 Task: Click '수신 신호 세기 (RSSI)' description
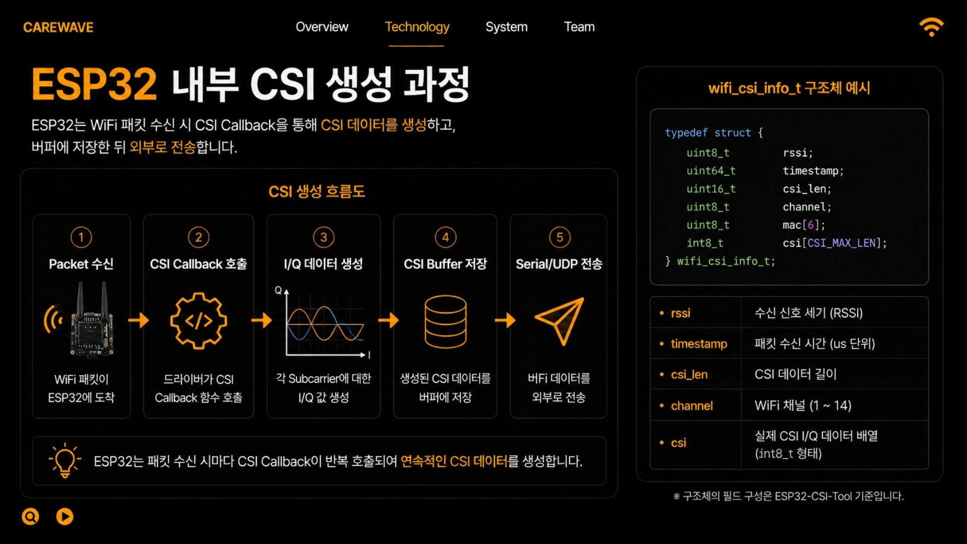pos(808,313)
